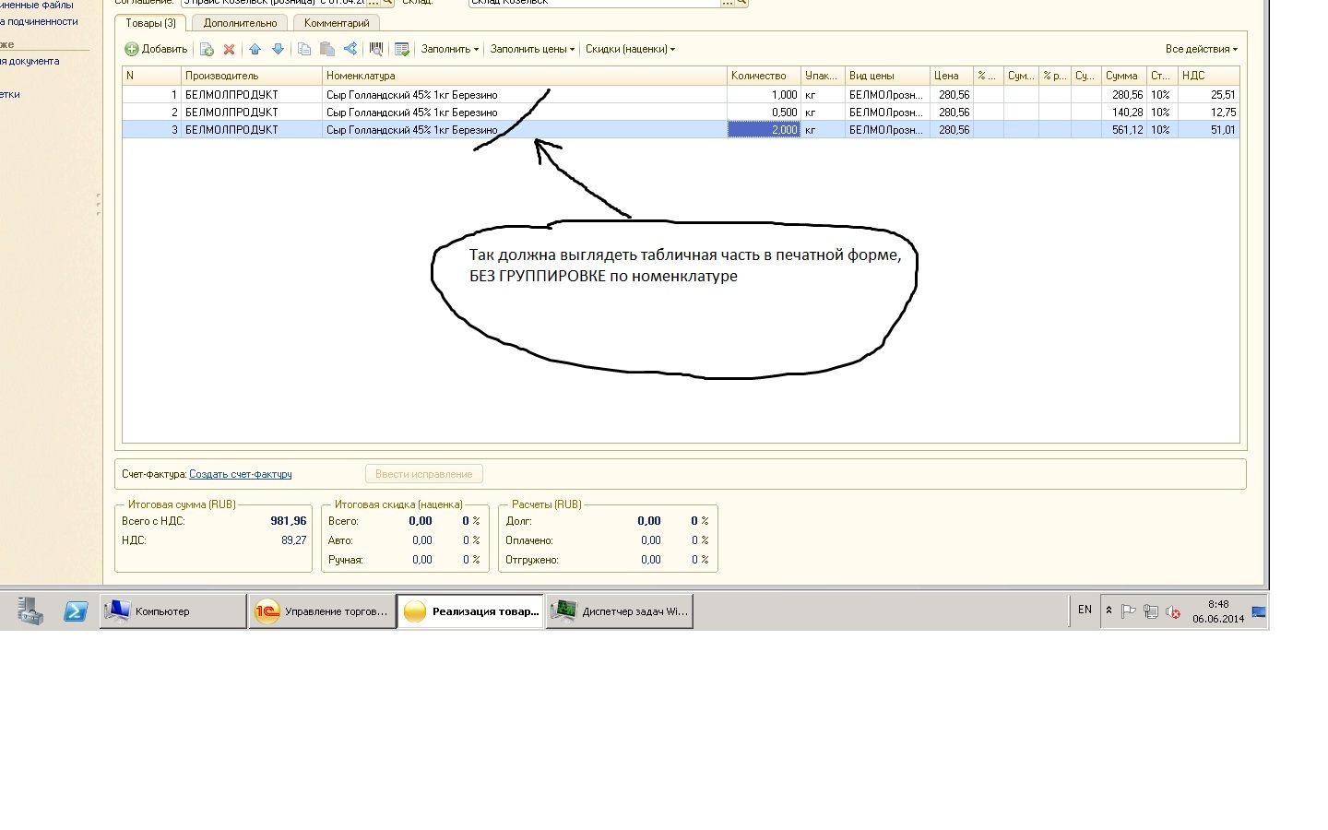This screenshot has width=1328, height=830.
Task: Move the row up with the blue up arrow
Action: coord(255,49)
